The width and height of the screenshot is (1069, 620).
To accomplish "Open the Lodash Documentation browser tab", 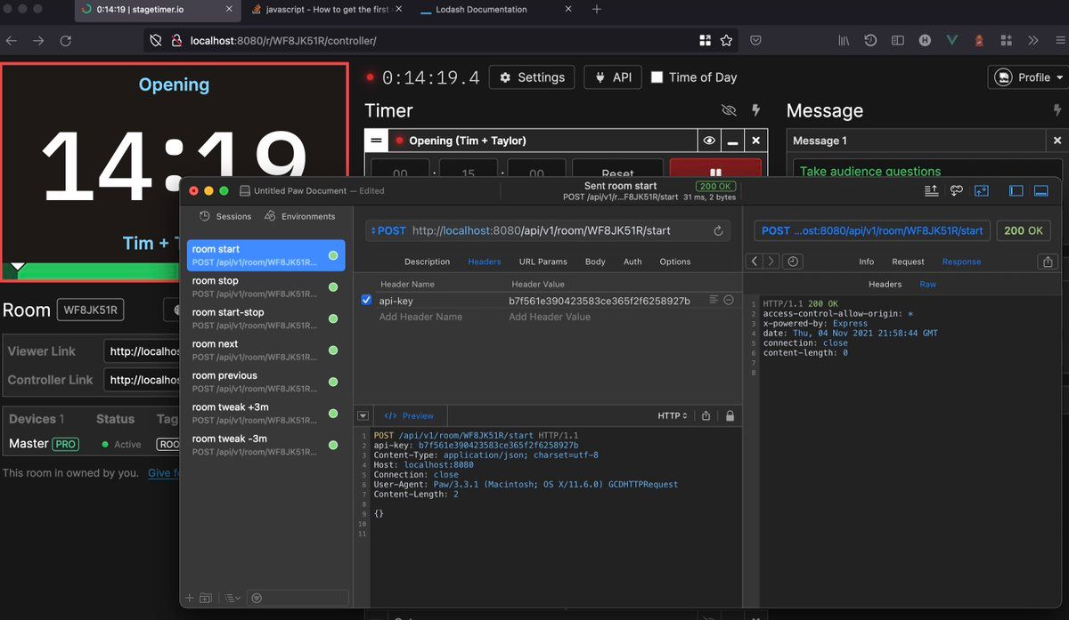I will pyautogui.click(x=481, y=10).
